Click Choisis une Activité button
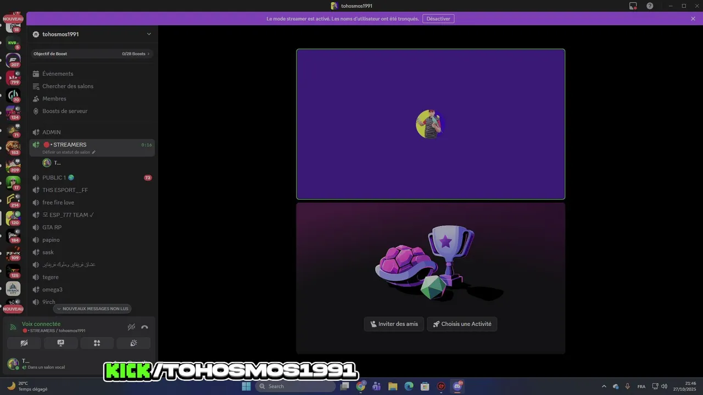Image resolution: width=703 pixels, height=395 pixels. point(462,324)
